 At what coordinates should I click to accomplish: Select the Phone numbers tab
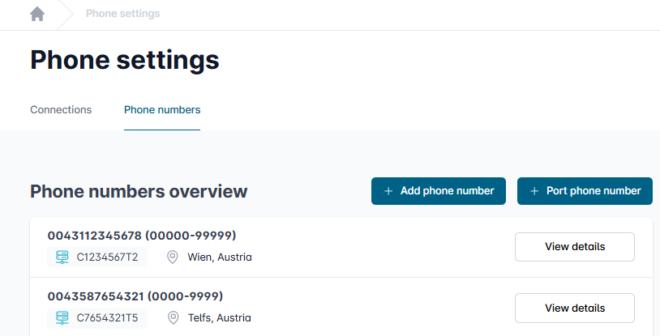click(x=162, y=110)
